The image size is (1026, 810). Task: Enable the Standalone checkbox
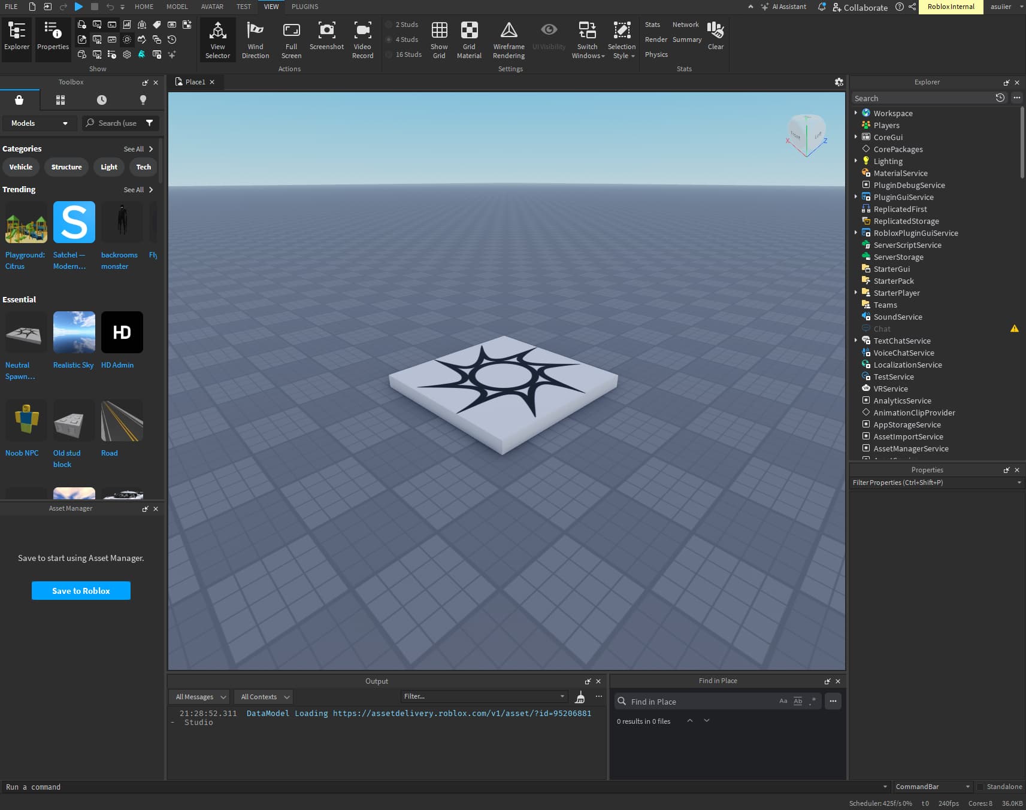point(980,787)
